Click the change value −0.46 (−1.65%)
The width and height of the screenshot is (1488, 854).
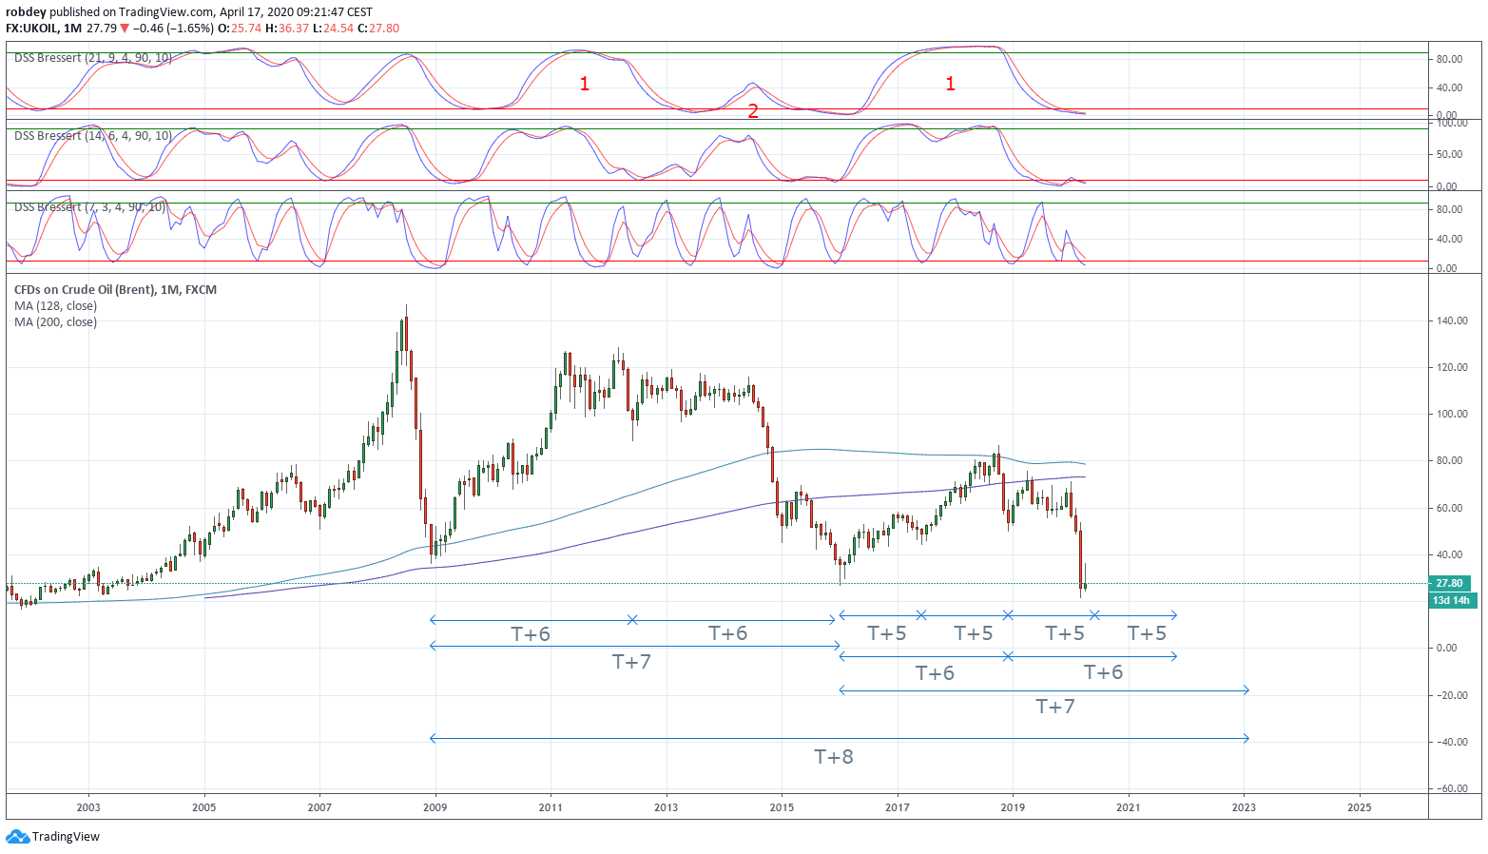[x=174, y=29]
